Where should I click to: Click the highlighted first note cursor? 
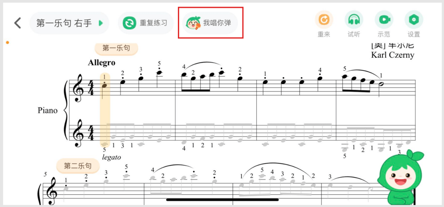tap(105, 109)
